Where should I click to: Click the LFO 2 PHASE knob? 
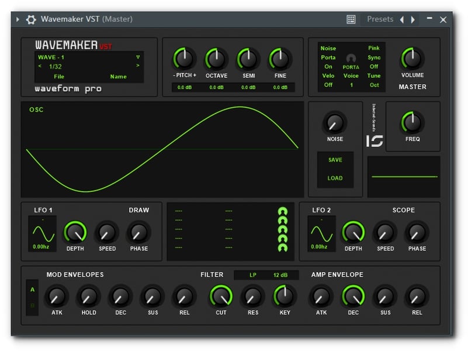(417, 233)
